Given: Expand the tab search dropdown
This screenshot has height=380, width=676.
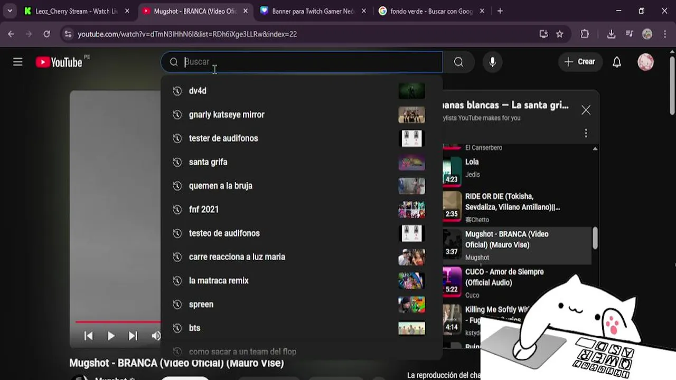Looking at the screenshot, I should pyautogui.click(x=10, y=11).
